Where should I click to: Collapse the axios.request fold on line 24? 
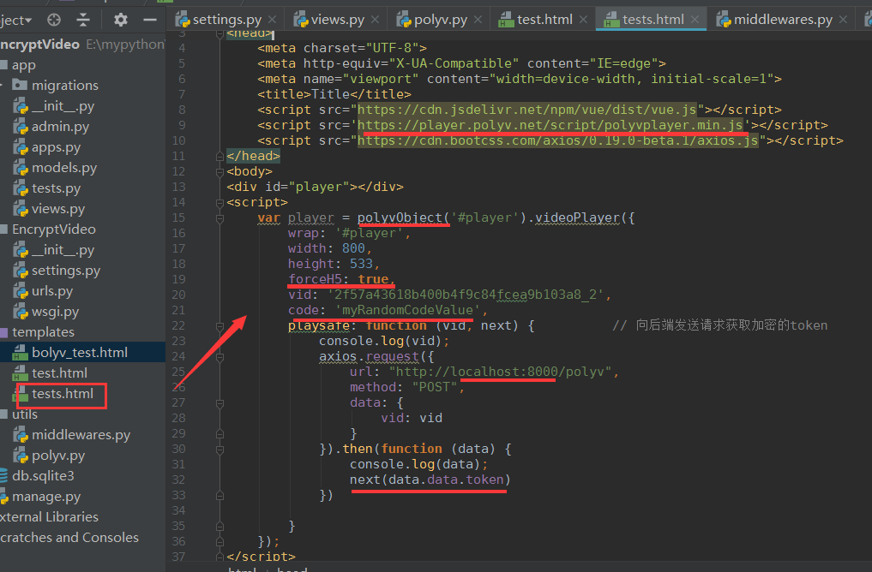[220, 357]
